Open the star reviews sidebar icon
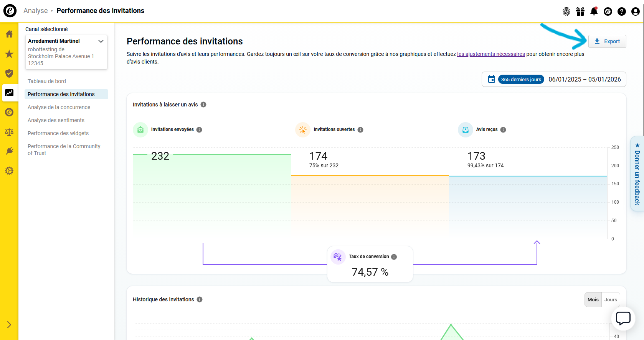 (x=9, y=54)
